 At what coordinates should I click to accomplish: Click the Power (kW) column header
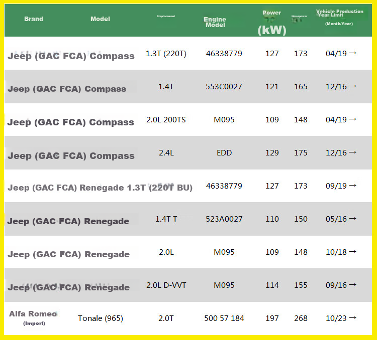click(272, 23)
